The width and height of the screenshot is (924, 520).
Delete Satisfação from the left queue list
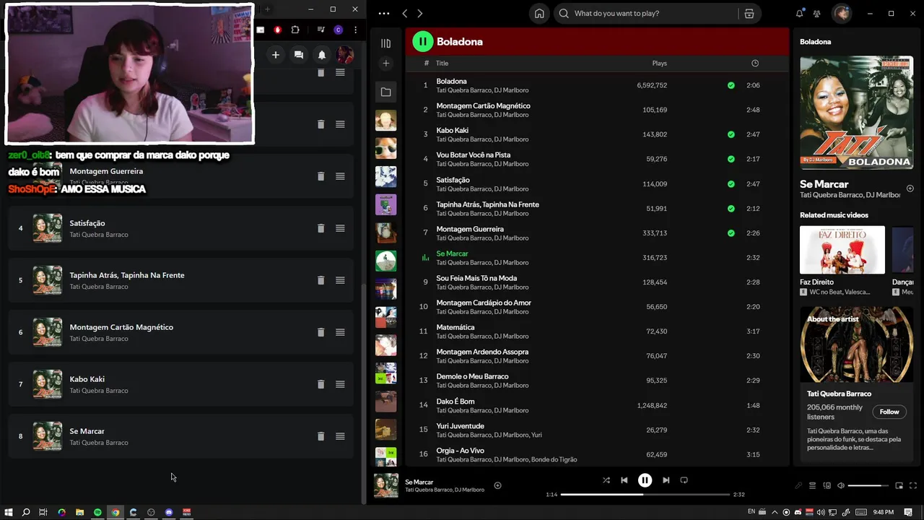321,228
